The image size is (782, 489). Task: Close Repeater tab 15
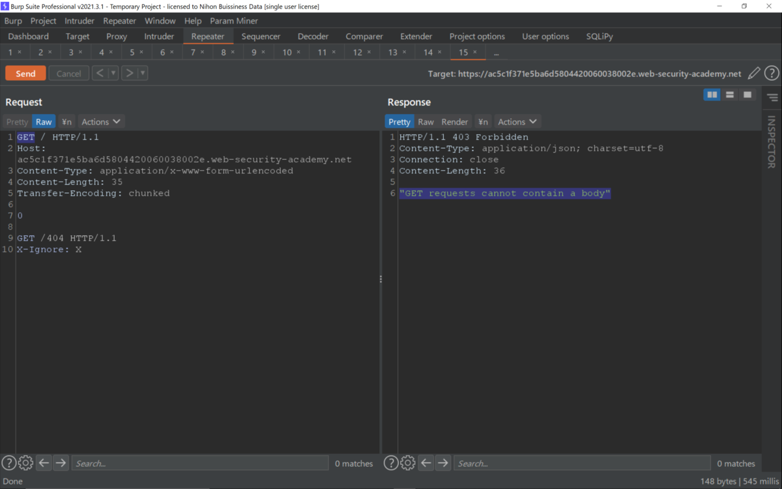[x=474, y=52]
